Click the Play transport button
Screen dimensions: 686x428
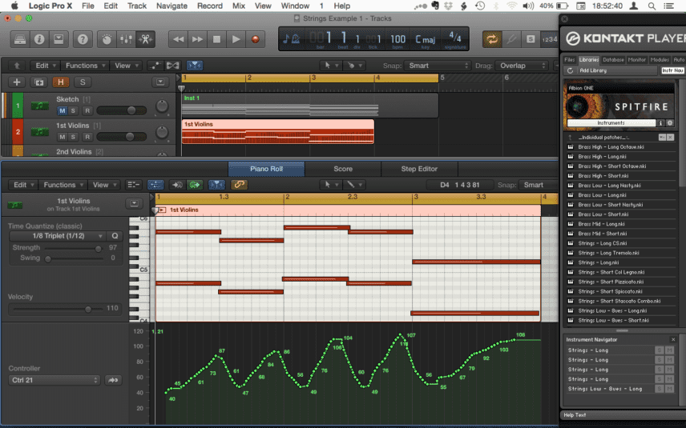point(236,39)
